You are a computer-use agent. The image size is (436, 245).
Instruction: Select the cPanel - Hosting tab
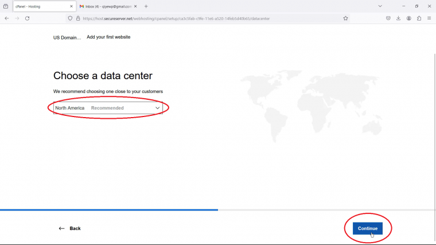click(x=45, y=6)
